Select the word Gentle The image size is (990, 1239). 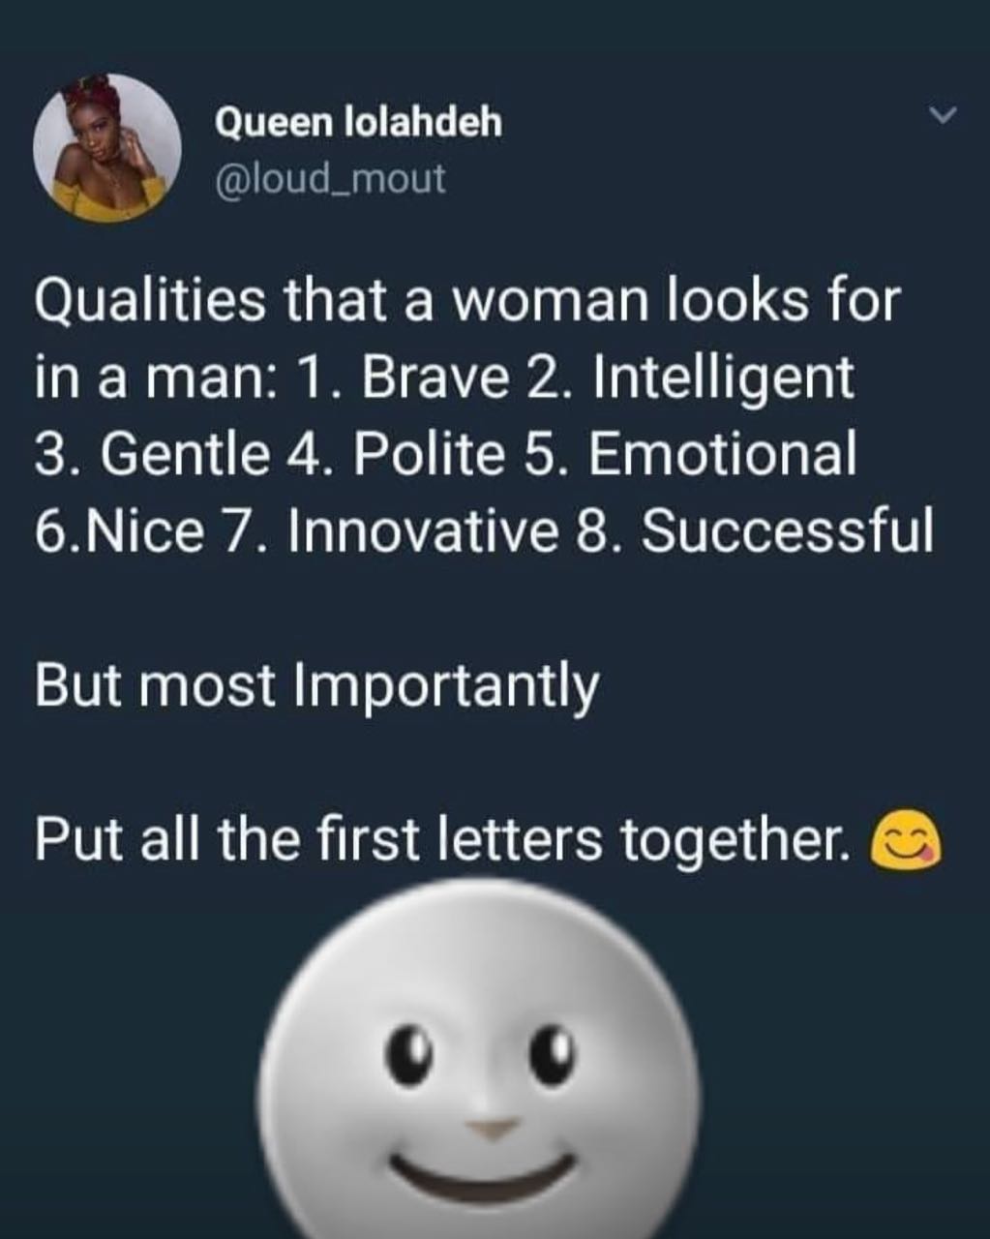[184, 454]
